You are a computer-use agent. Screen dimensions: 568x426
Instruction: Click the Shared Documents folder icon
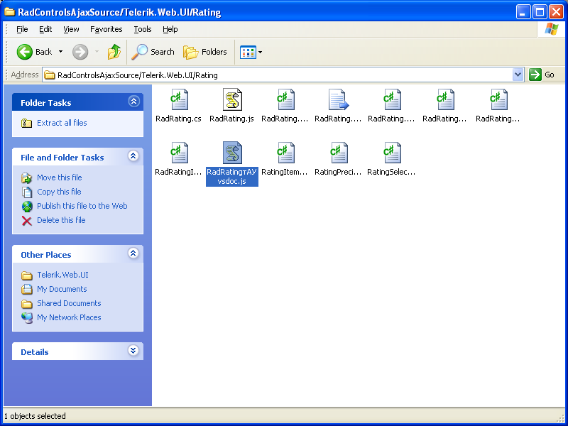(x=26, y=304)
